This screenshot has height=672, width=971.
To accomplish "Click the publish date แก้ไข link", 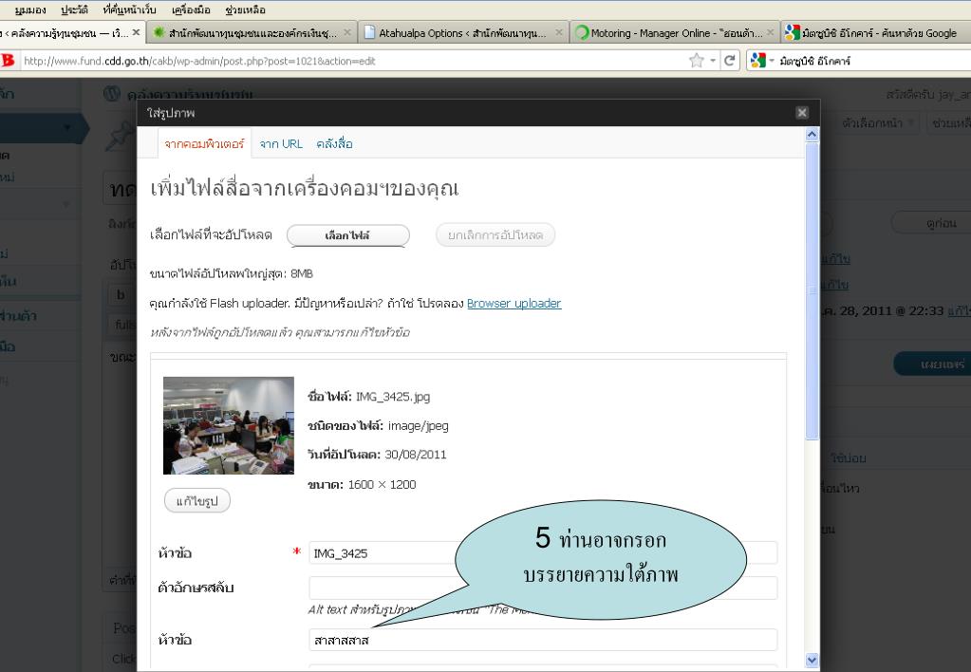I will click(x=959, y=310).
